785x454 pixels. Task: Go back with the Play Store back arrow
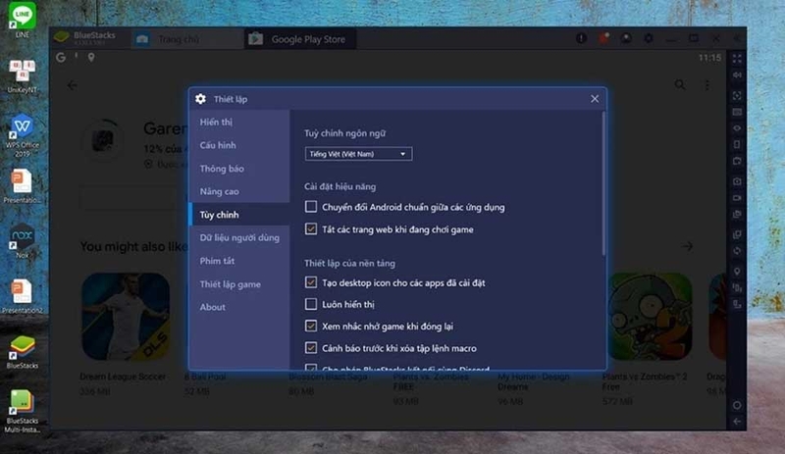72,85
